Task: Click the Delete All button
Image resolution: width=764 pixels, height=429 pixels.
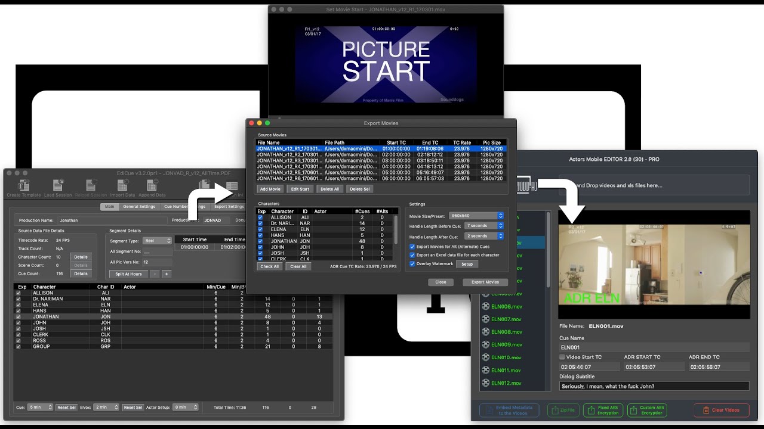Action: point(330,189)
